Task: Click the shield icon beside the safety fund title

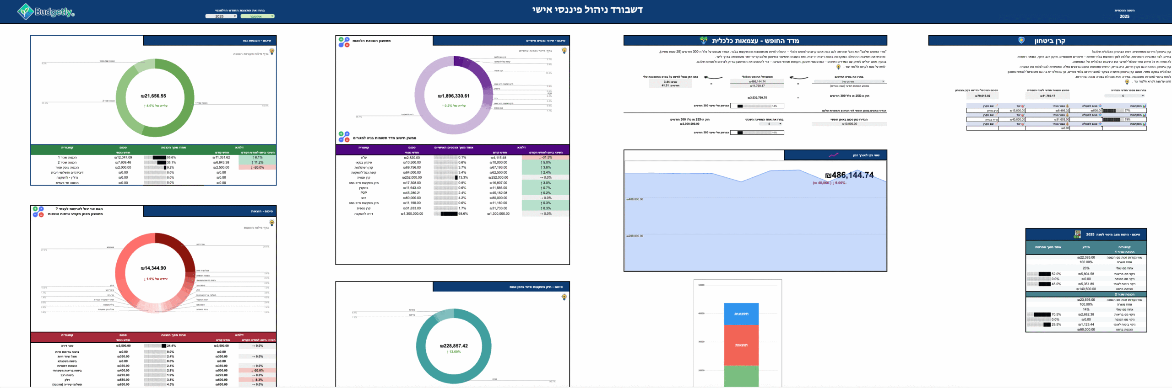Action: [x=1021, y=40]
